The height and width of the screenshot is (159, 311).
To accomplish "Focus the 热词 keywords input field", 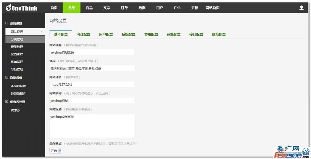I will [x=92, y=68].
